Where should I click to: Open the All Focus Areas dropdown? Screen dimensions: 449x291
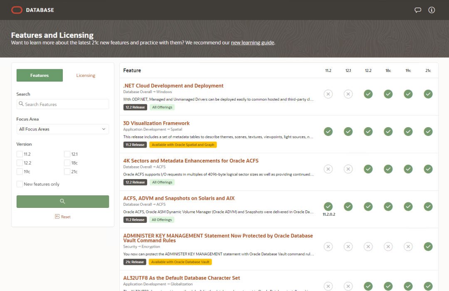pyautogui.click(x=63, y=129)
